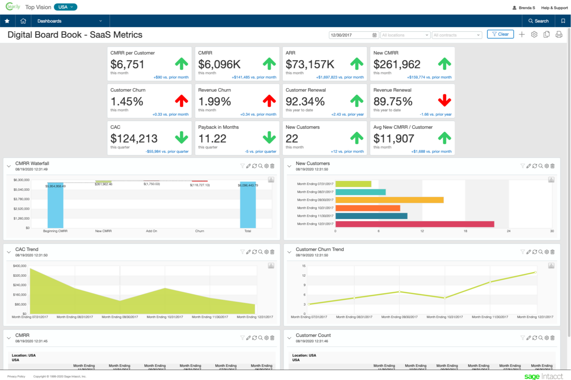Open the USA entity dropdown
Viewport: 571px width, 380px height.
(65, 7)
